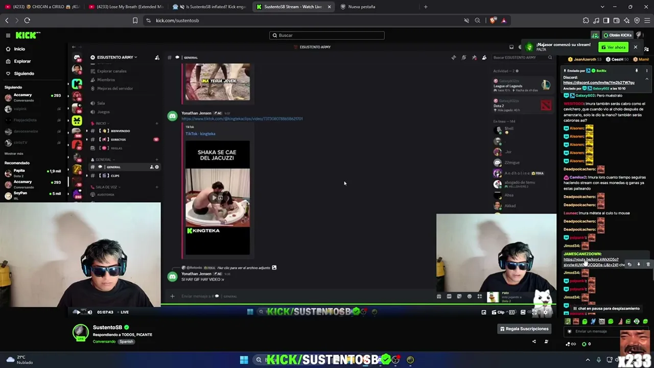This screenshot has height=368, width=654.
Task: Click the SustentoSB channel avatar
Action: point(80,333)
